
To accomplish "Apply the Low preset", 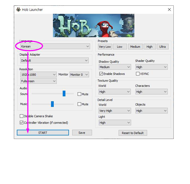I will pos(120,47).
